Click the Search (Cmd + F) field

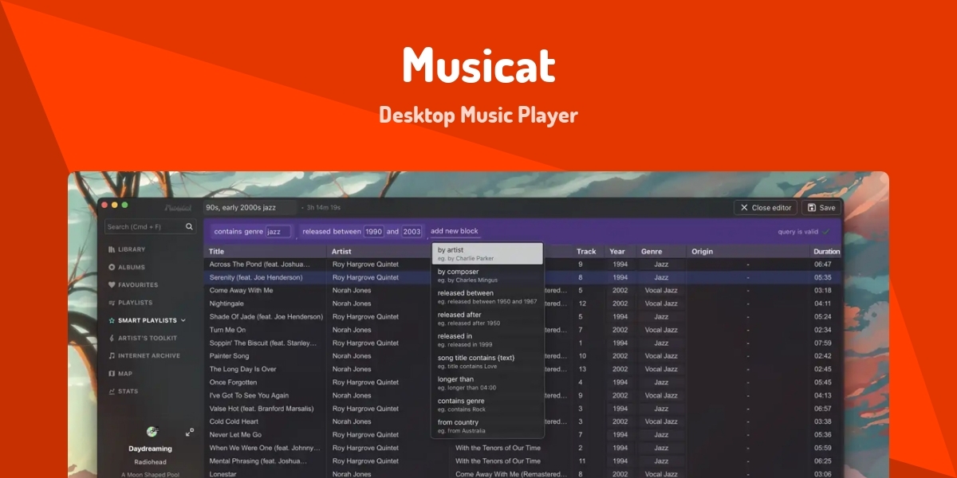150,227
